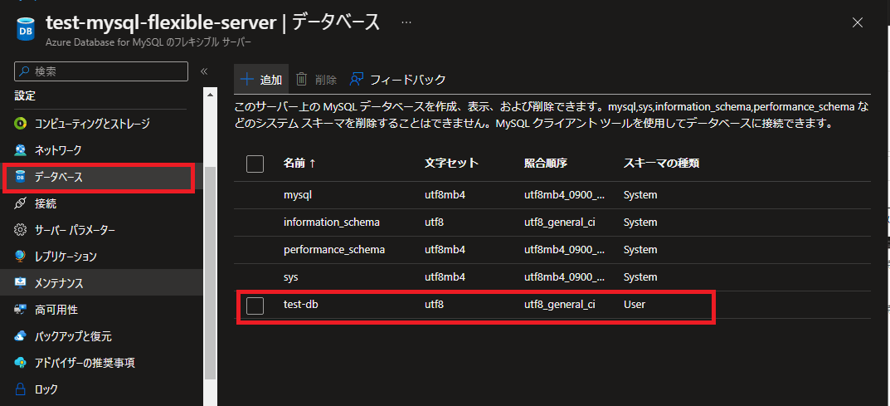The width and height of the screenshot is (890, 406).
Task: Select データベース in the sidebar
Action: point(58,178)
